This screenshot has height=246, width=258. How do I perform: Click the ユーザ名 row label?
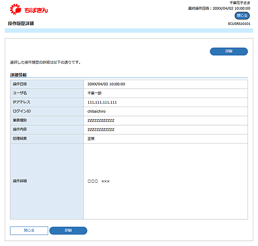(x=20, y=93)
